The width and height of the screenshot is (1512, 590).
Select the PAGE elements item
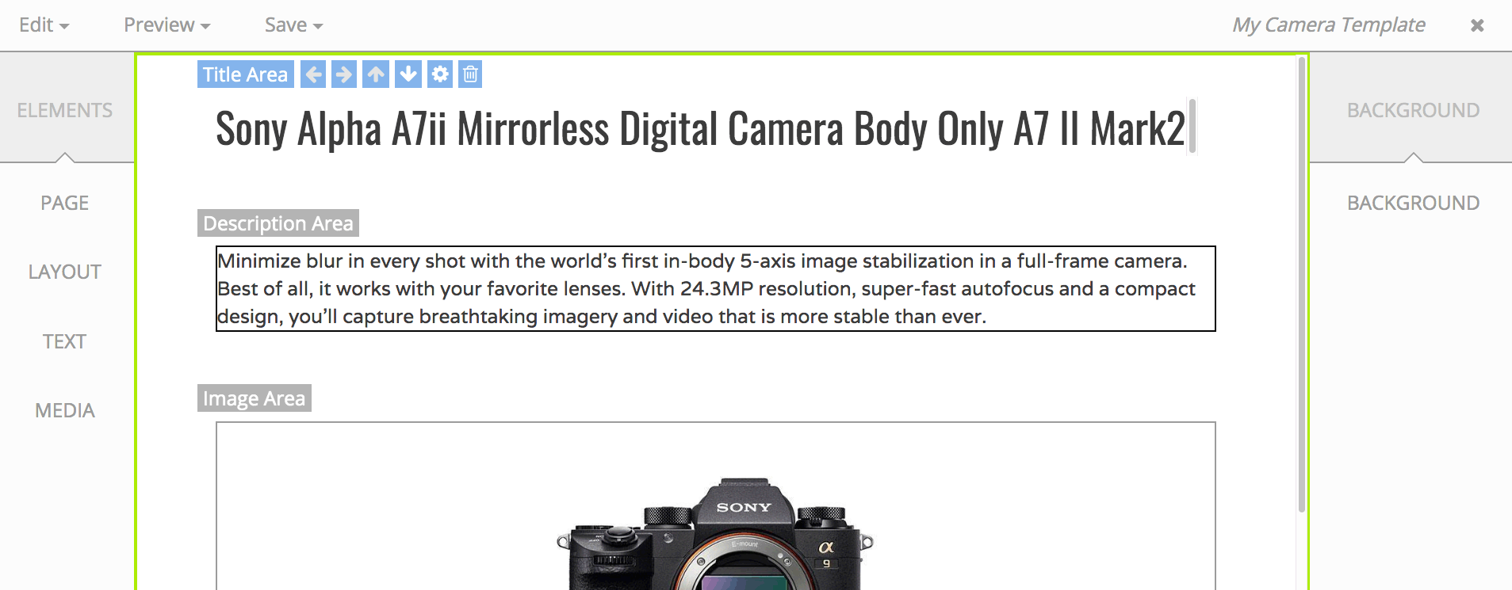click(65, 204)
